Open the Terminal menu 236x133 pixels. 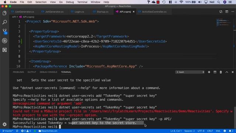coord(82,2)
